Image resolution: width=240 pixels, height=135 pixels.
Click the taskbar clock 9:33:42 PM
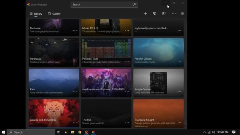[x=223, y=132]
